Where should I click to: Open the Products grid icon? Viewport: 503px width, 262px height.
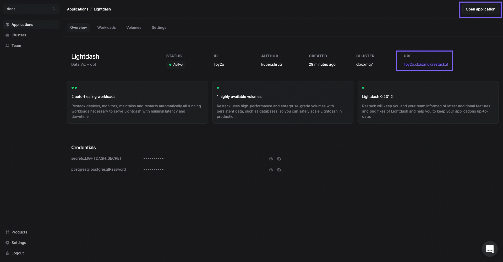click(x=7, y=232)
